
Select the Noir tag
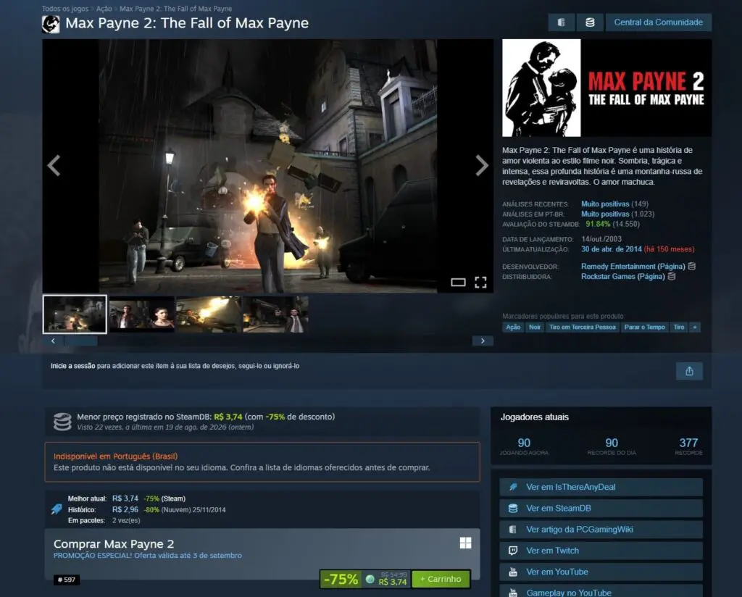[x=535, y=327]
